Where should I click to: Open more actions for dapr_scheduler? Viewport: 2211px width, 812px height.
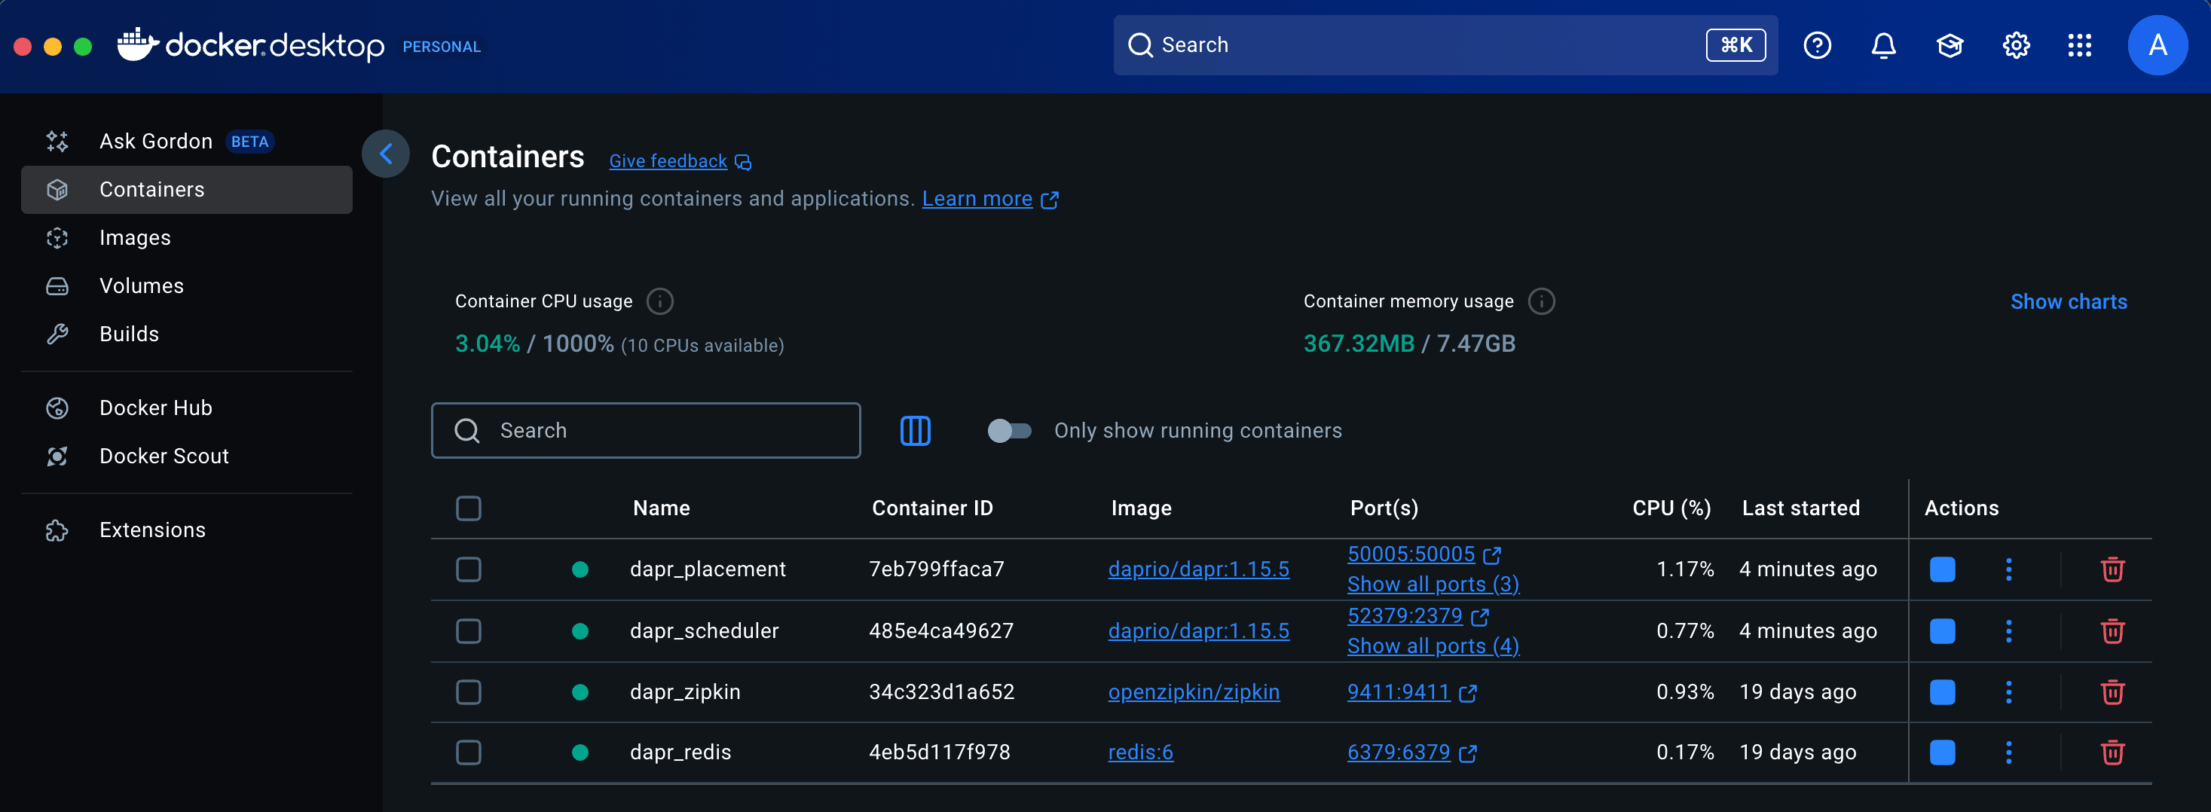coord(2008,631)
